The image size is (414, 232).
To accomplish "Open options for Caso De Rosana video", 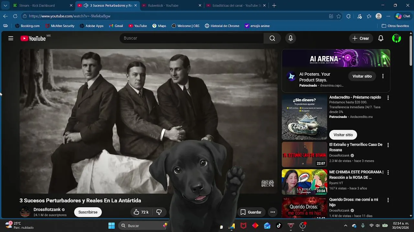I will tap(388, 145).
